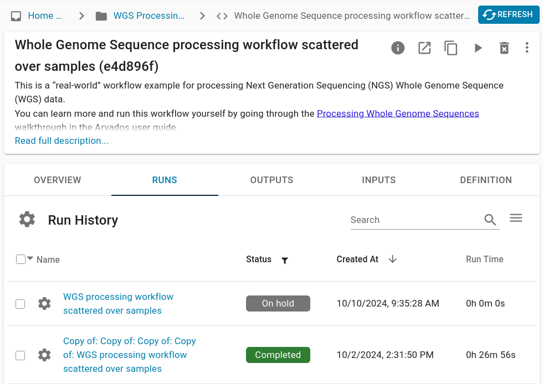This screenshot has width=543, height=384.
Task: Run the workflow with the play icon
Action: click(x=478, y=48)
